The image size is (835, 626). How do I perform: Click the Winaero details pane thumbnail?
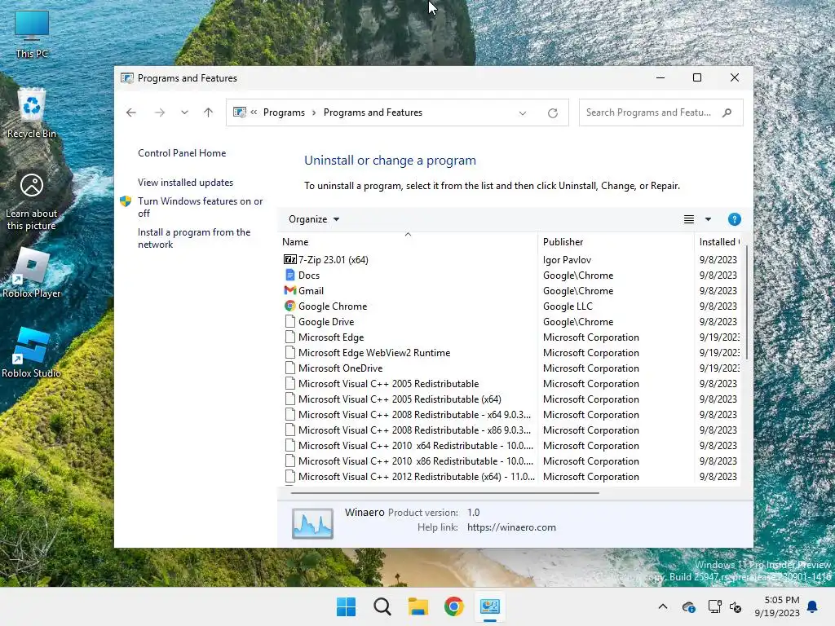[x=312, y=523]
